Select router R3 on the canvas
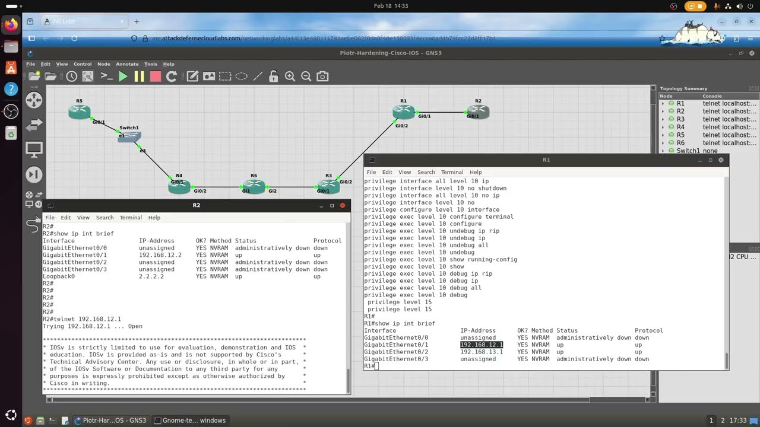 pyautogui.click(x=328, y=186)
